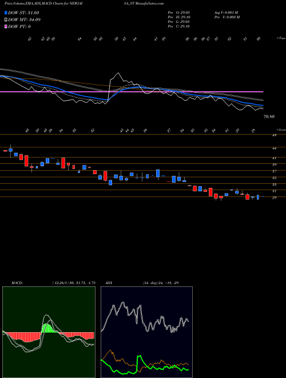Screen dimensions: 286x378
Task: Select the 'DOW ST: 31.03' legend label
Action: coord(23,13)
